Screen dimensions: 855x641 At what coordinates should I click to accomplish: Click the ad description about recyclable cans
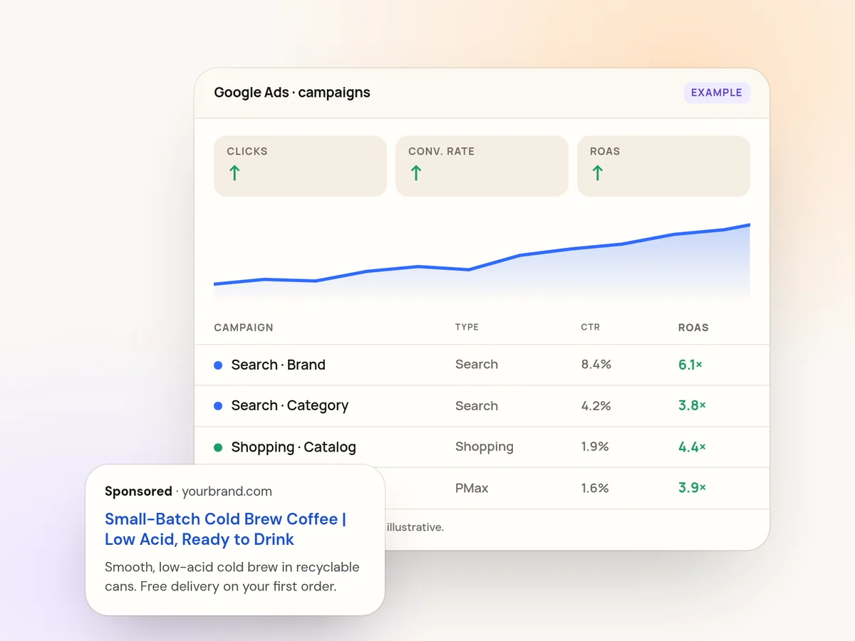coord(232,577)
